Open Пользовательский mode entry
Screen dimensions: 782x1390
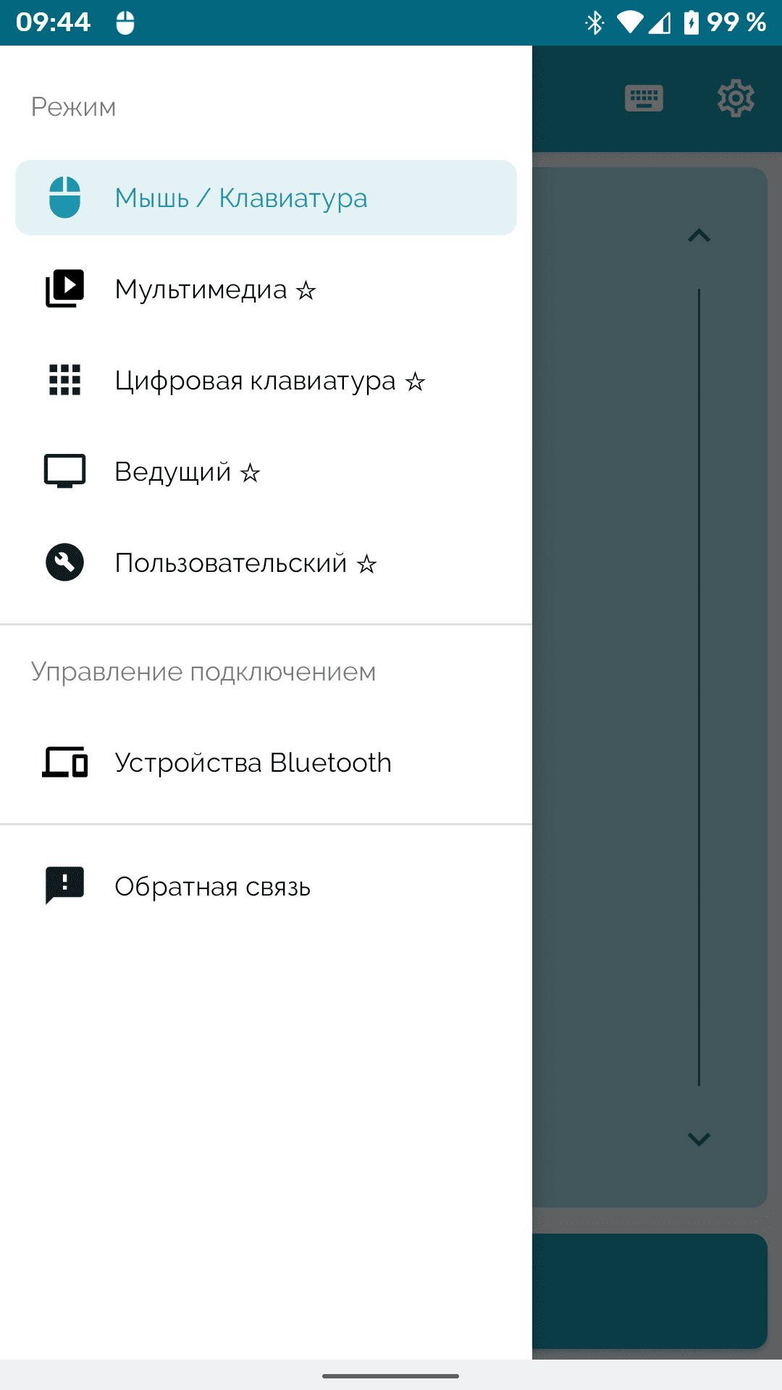tap(266, 563)
